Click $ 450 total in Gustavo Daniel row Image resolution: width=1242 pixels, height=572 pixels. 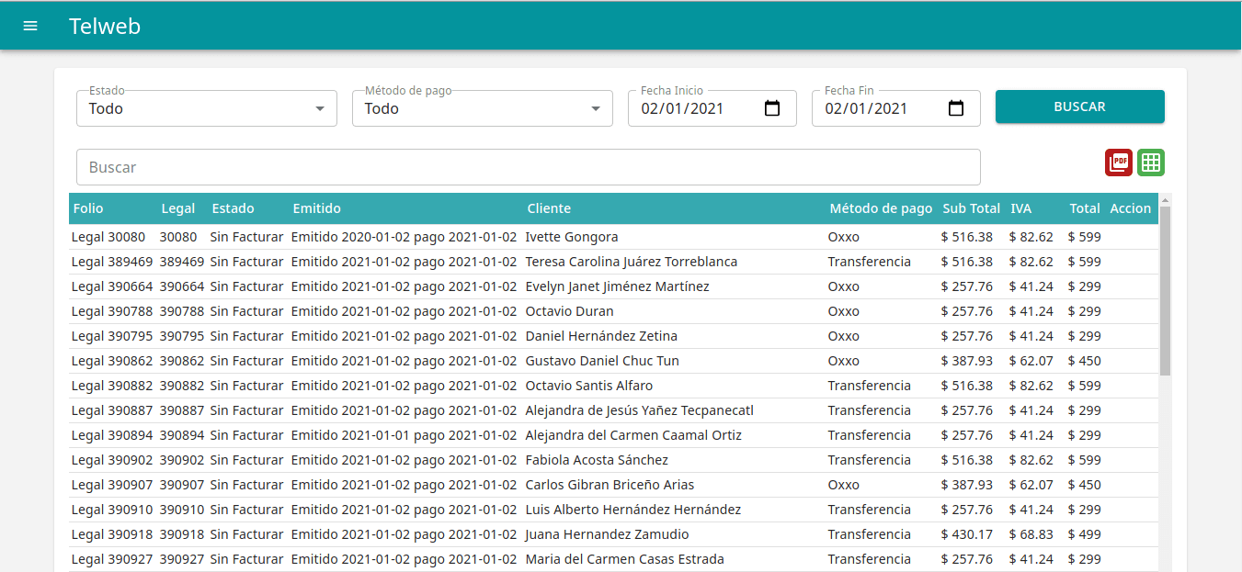(1085, 361)
